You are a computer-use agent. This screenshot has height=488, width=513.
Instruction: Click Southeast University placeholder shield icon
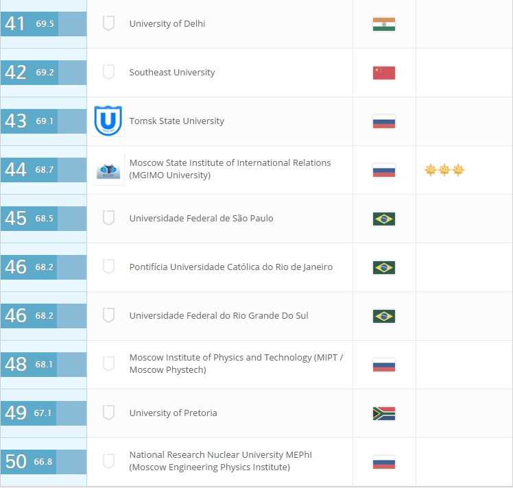click(x=108, y=72)
